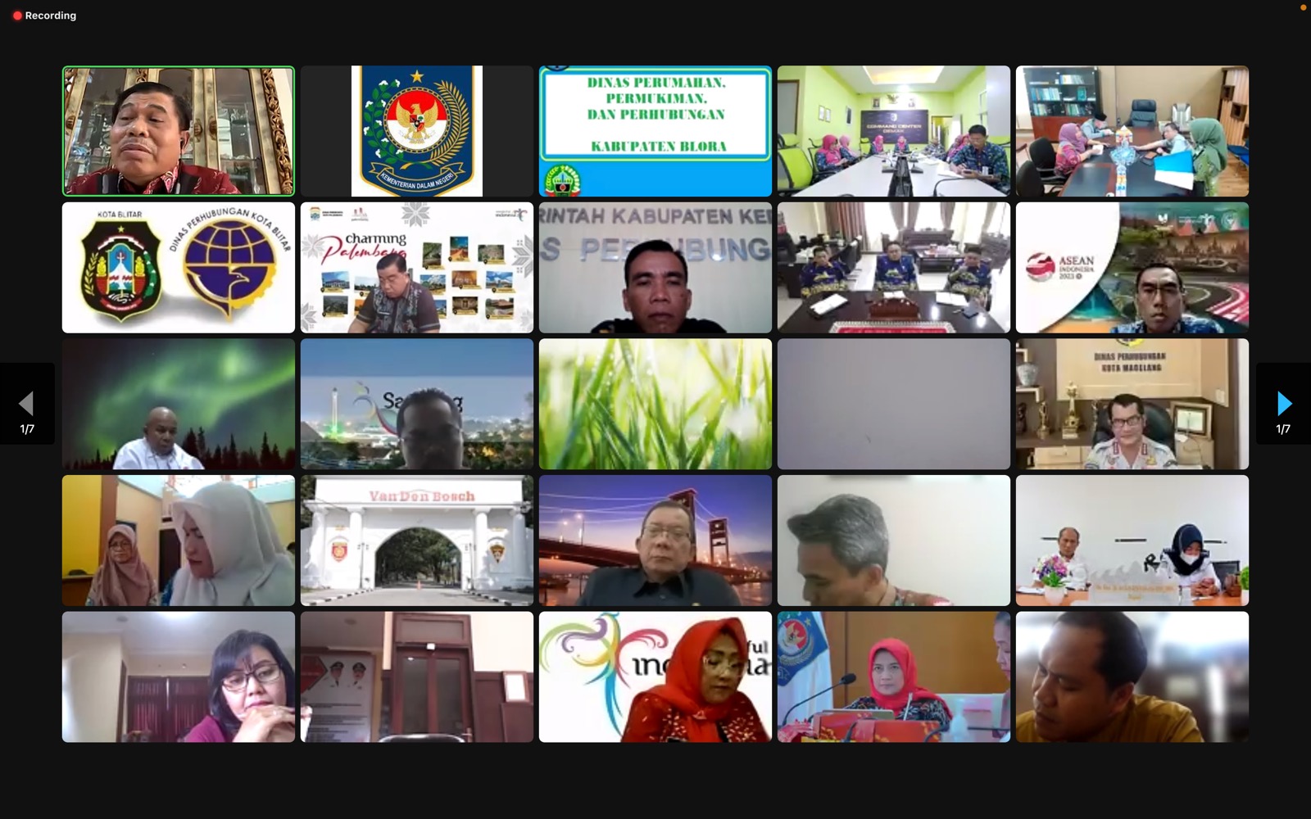1311x819 pixels.
Task: Click the red Recording indicator
Action: pyautogui.click(x=44, y=16)
